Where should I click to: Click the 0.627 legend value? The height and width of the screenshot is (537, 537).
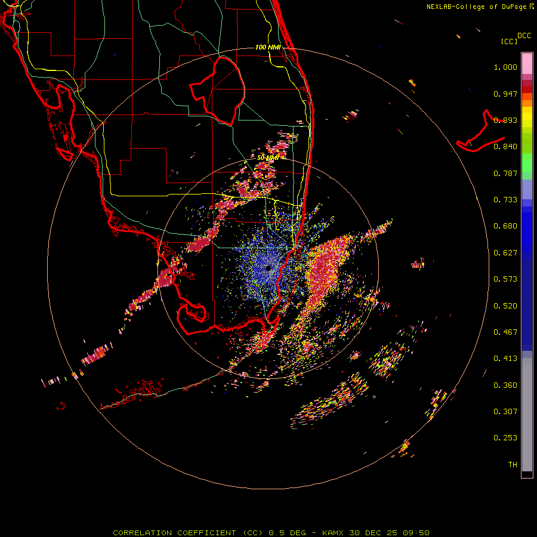point(505,253)
